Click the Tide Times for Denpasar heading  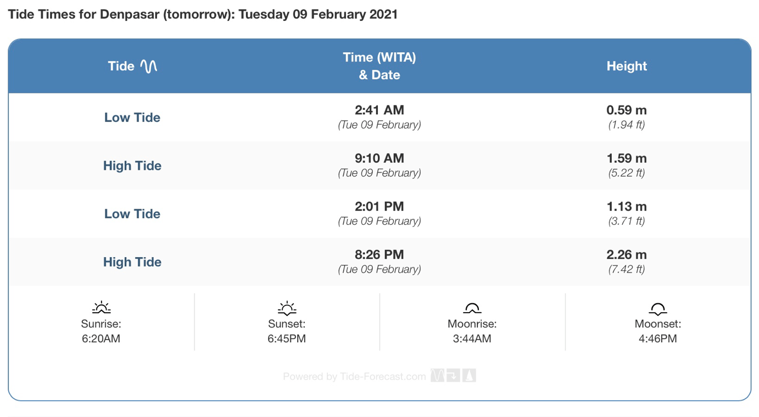coord(203,14)
